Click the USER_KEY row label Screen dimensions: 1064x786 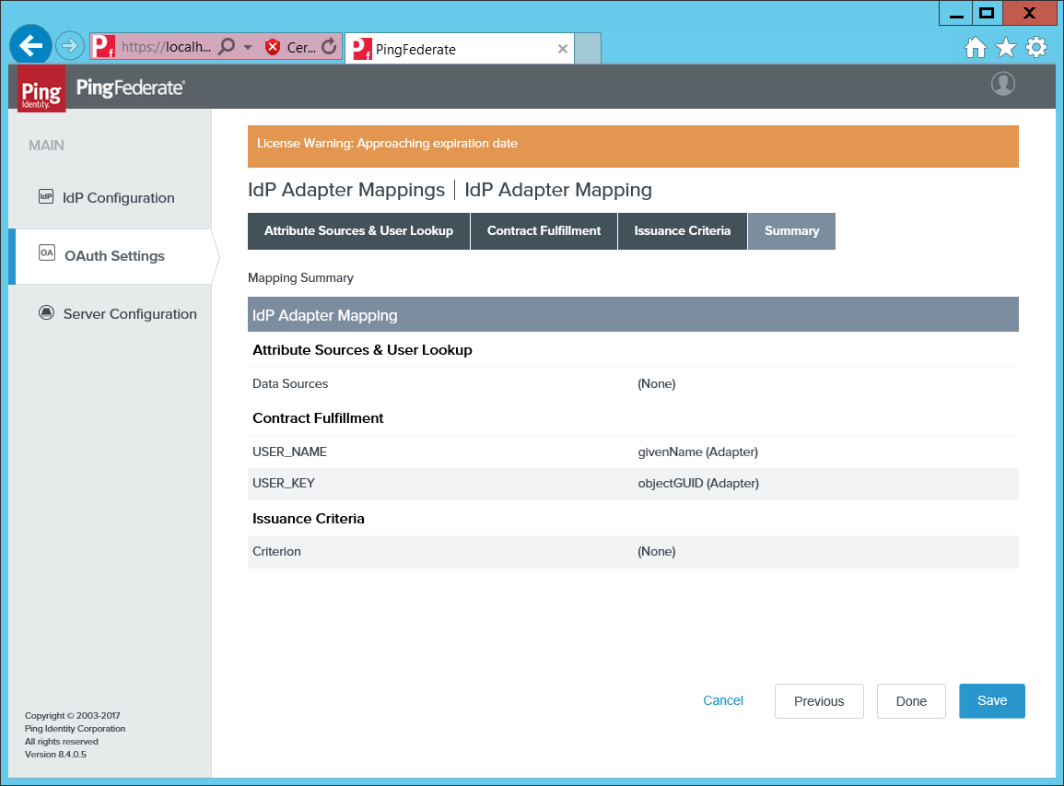click(x=284, y=483)
